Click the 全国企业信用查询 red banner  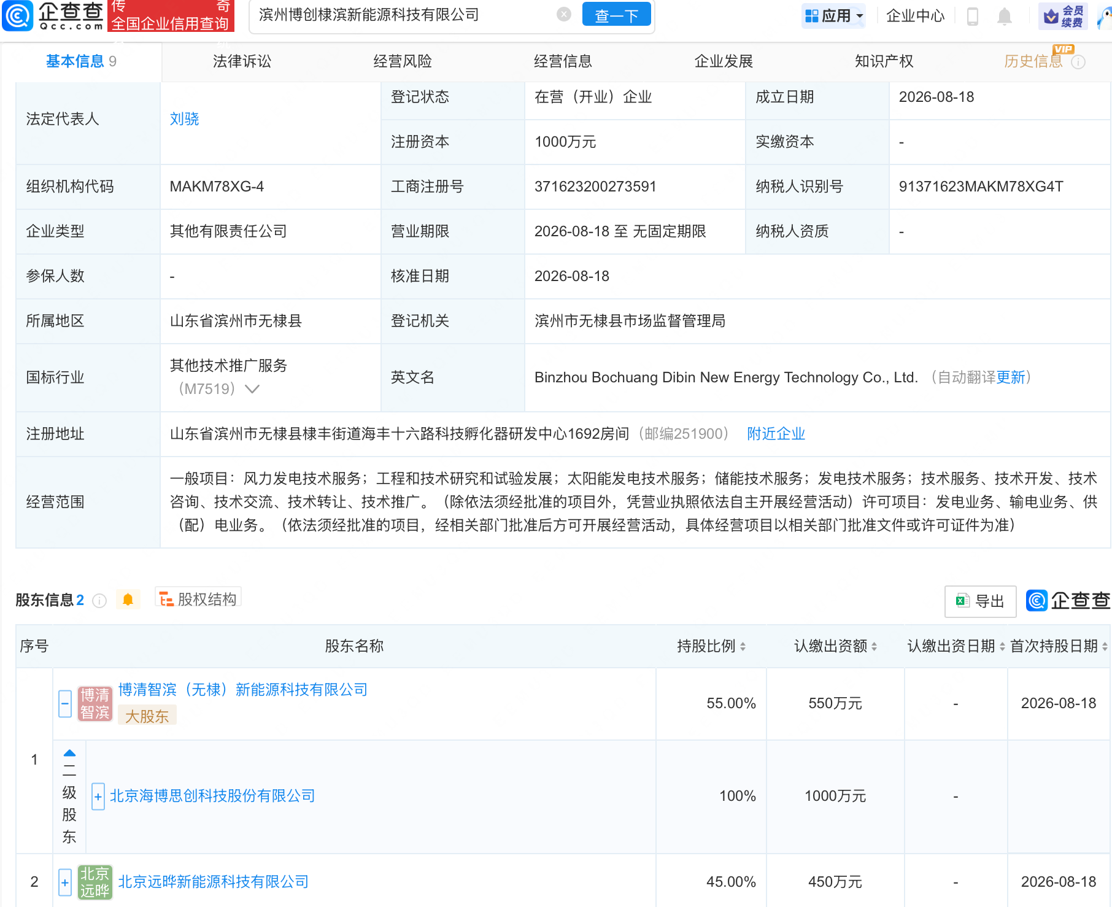(x=171, y=16)
